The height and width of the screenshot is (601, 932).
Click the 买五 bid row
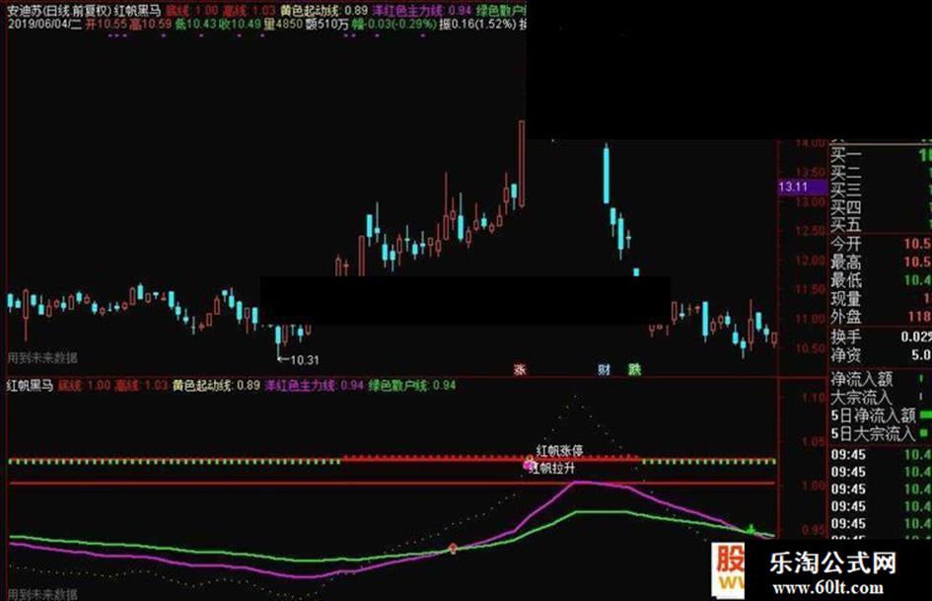(x=881, y=225)
